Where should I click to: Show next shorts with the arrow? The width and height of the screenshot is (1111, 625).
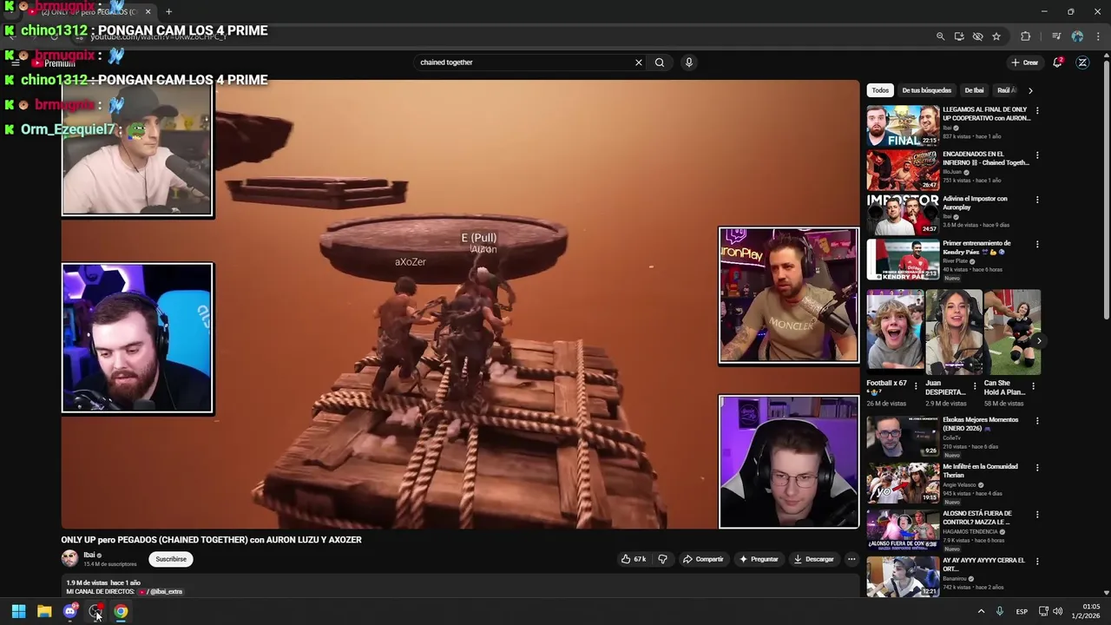1038,341
